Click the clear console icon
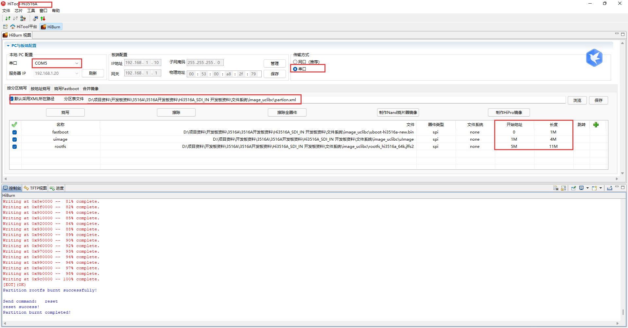Image resolution: width=628 pixels, height=328 pixels. pyautogui.click(x=556, y=188)
